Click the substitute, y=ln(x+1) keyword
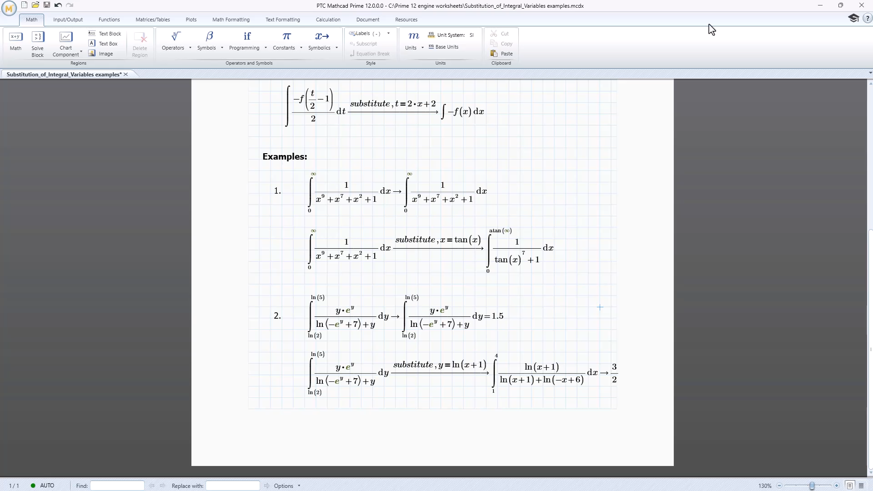The width and height of the screenshot is (873, 491). coord(440,365)
